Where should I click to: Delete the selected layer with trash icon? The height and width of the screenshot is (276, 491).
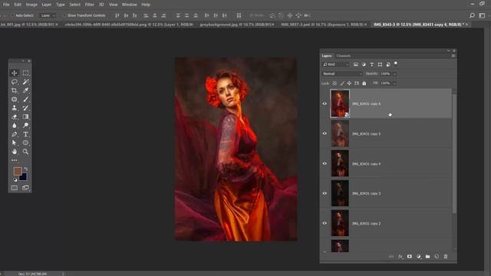(446, 257)
